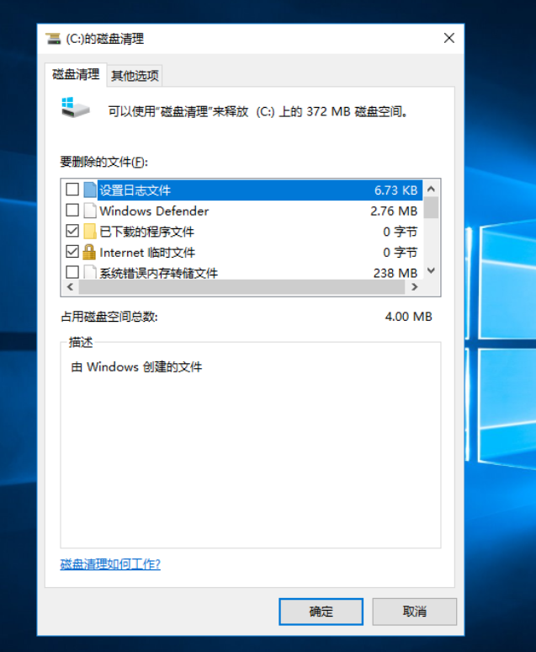Uncheck the 已下载的程序文件 checkbox
Viewport: 536px width, 652px height.
point(72,231)
